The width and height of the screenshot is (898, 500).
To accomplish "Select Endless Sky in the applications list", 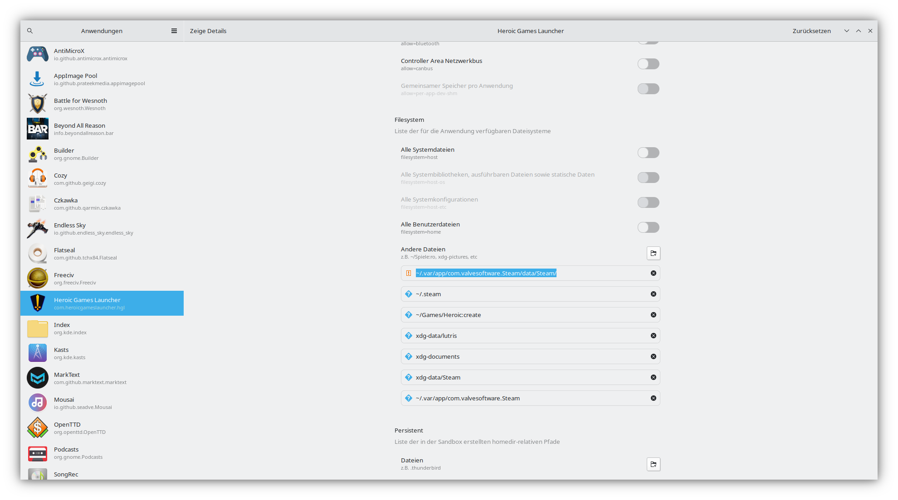I will pos(102,229).
